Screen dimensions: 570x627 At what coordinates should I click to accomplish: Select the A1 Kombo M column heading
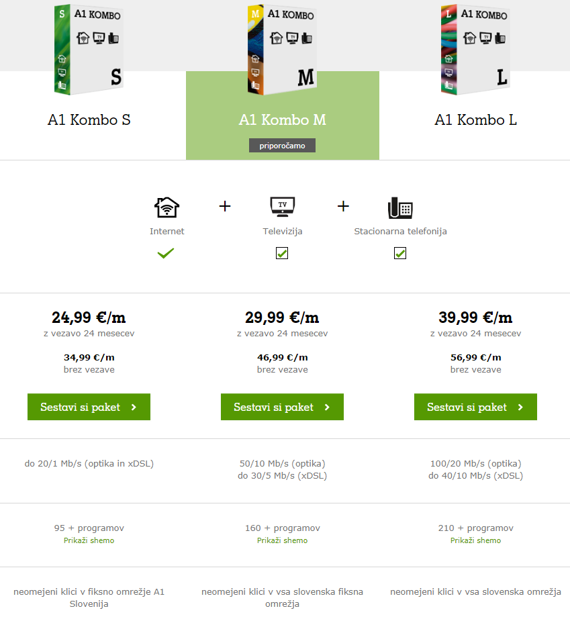pyautogui.click(x=283, y=119)
